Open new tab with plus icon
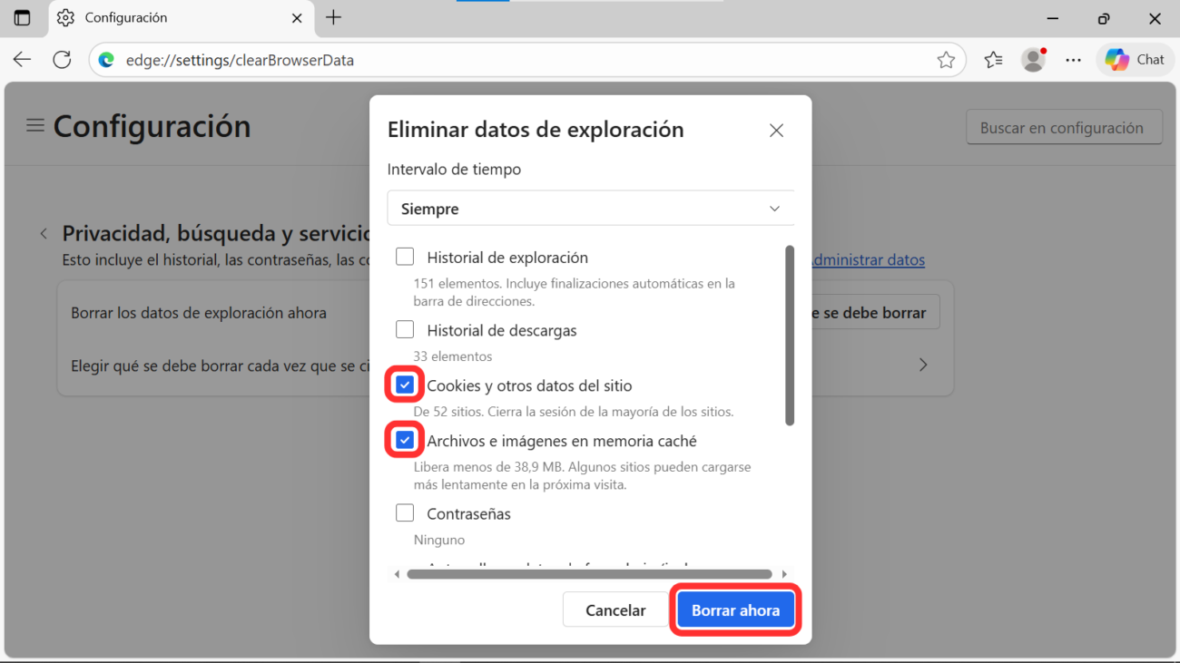The width and height of the screenshot is (1180, 663). (x=334, y=18)
